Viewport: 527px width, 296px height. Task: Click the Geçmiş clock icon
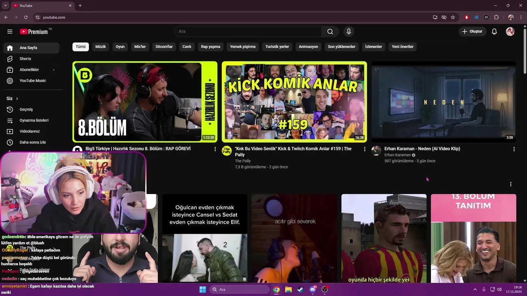click(x=10, y=109)
